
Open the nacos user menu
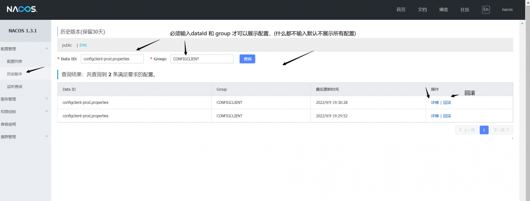coord(507,10)
